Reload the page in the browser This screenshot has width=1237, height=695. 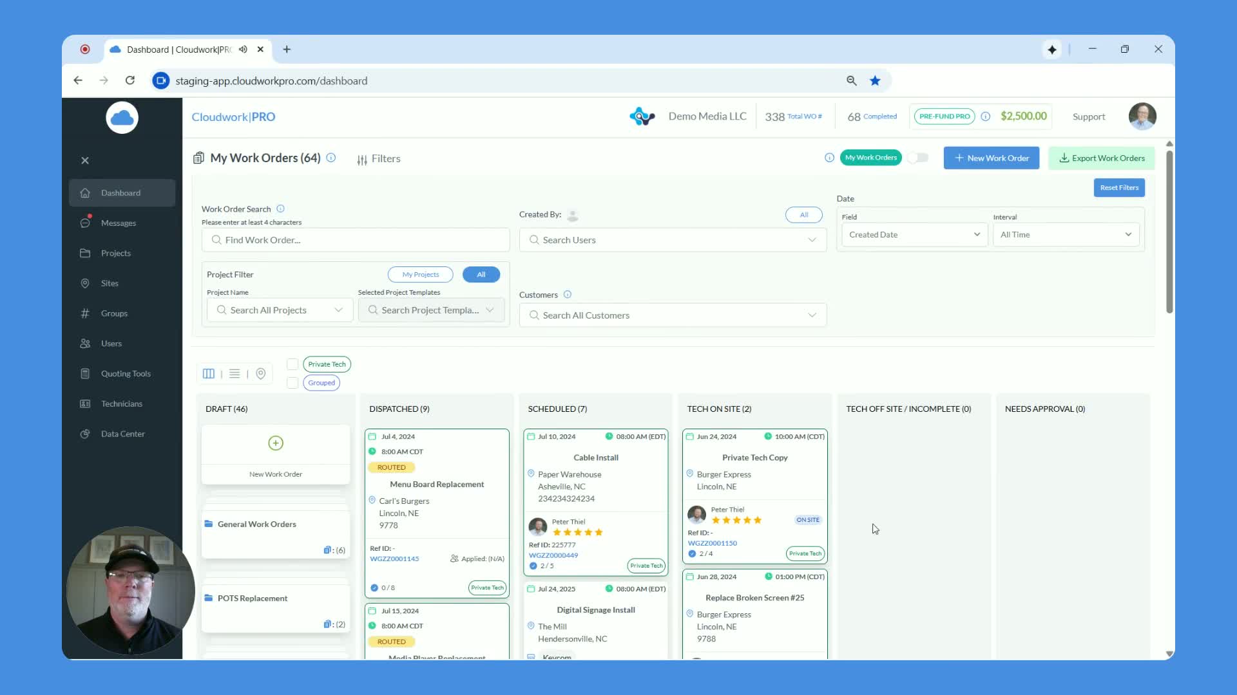tap(130, 80)
